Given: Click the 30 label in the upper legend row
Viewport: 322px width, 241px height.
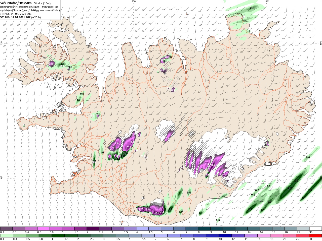Looking at the screenshot, I should pyautogui.click(x=311, y=232).
